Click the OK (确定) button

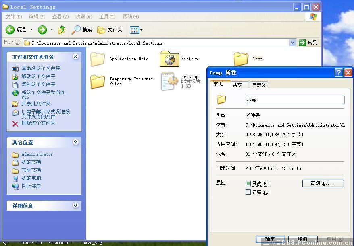[270, 239]
